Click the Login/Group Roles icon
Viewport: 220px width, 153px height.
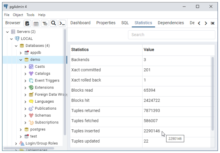coord(22,143)
